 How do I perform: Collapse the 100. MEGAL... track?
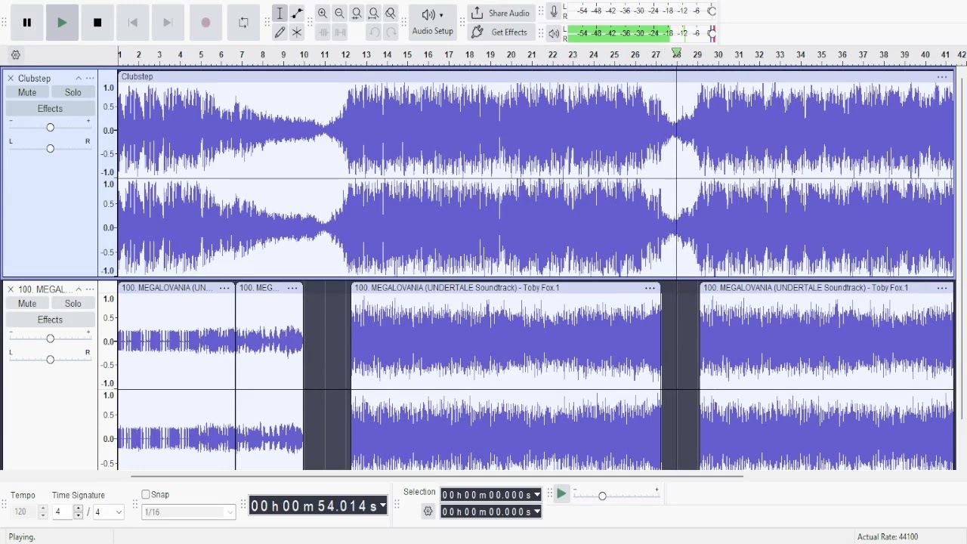[x=78, y=289]
